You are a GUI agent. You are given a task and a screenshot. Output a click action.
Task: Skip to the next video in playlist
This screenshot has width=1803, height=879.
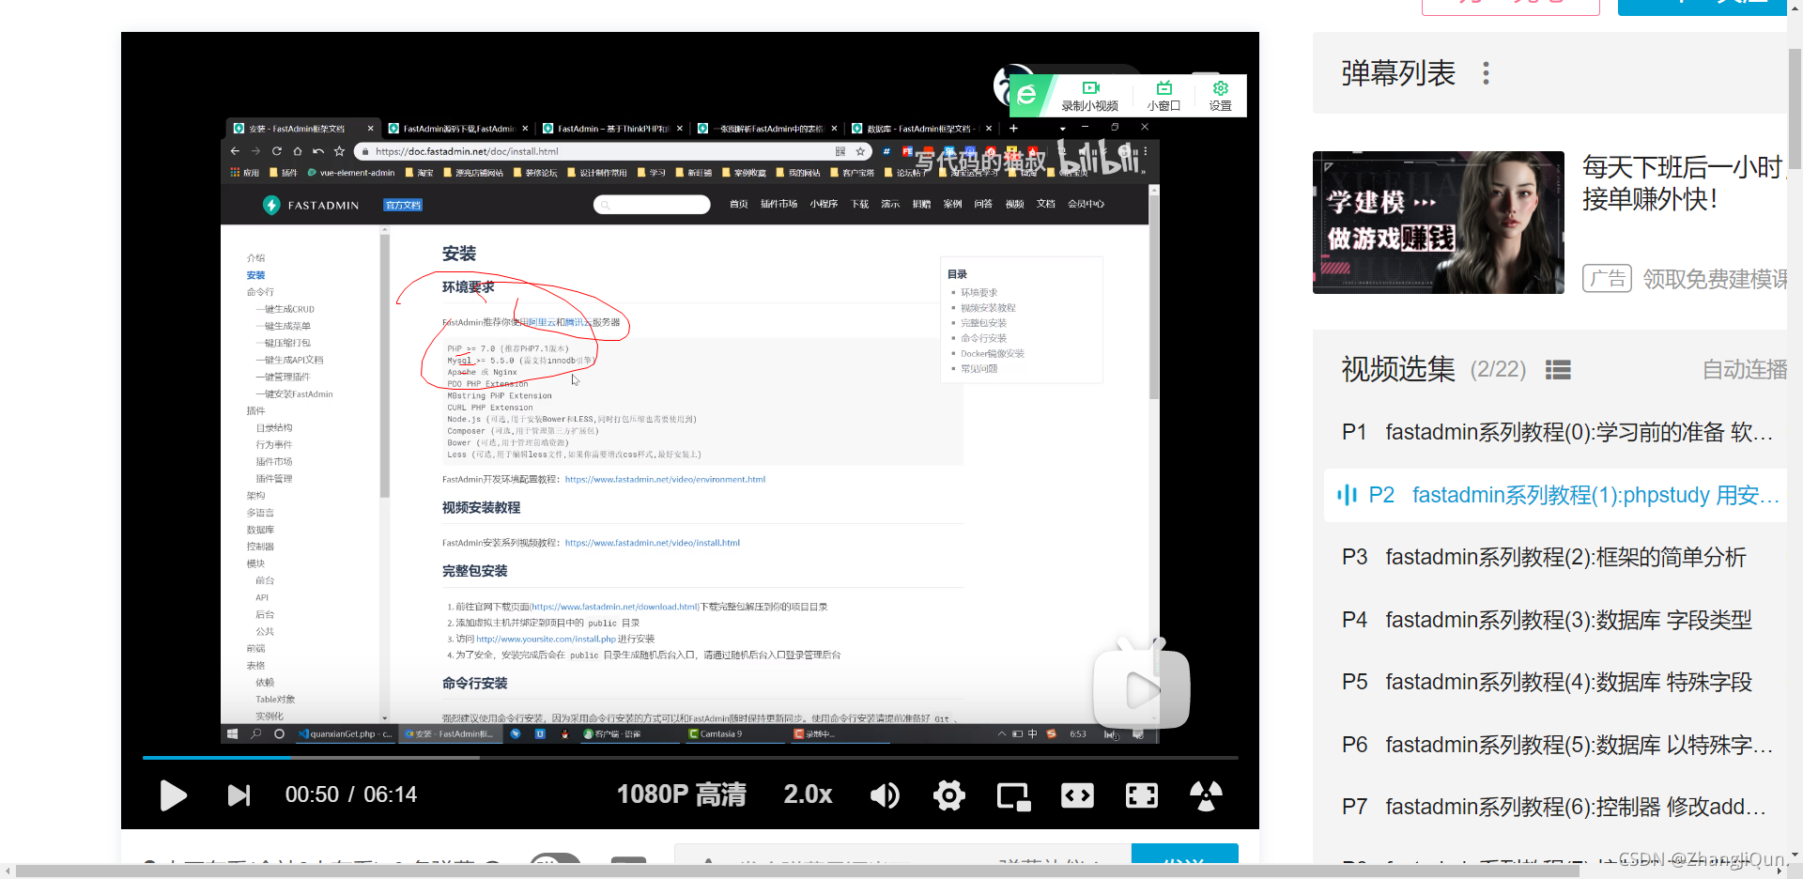(x=239, y=795)
